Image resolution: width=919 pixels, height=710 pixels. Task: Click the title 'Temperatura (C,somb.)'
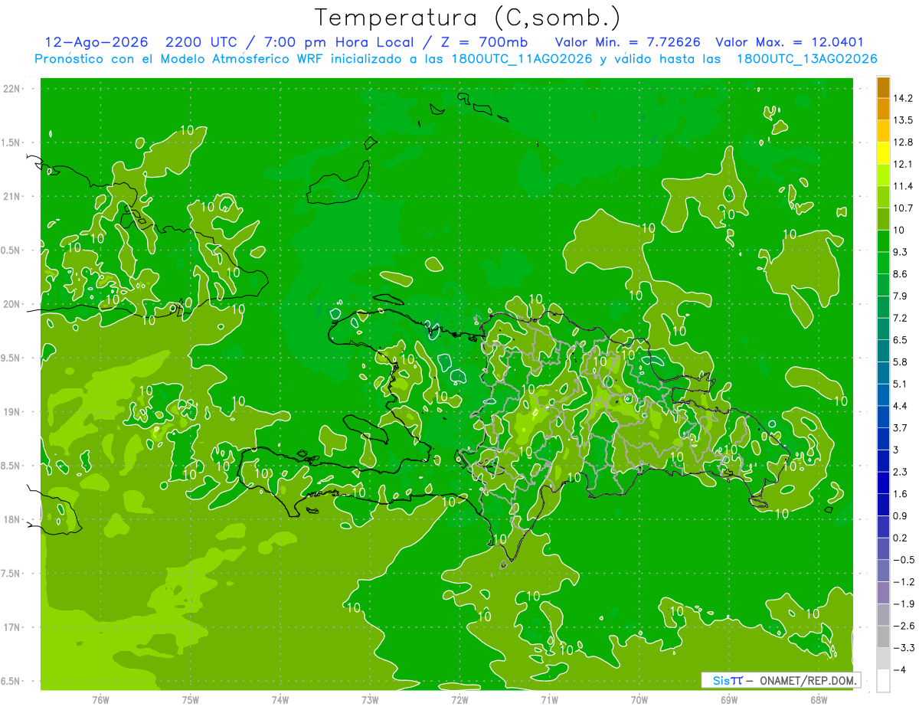click(x=467, y=18)
